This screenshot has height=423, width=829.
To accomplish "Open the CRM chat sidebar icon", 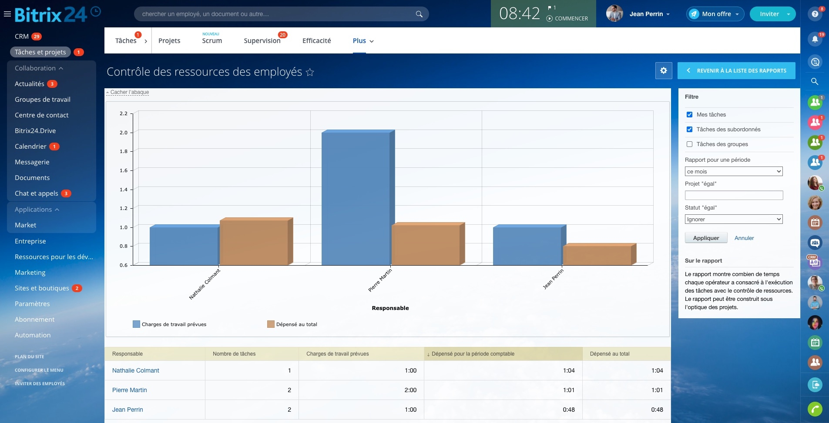I will [x=814, y=262].
